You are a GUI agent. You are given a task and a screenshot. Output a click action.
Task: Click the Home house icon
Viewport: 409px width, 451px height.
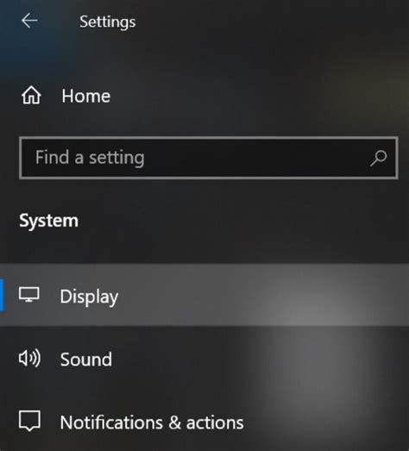(x=31, y=95)
